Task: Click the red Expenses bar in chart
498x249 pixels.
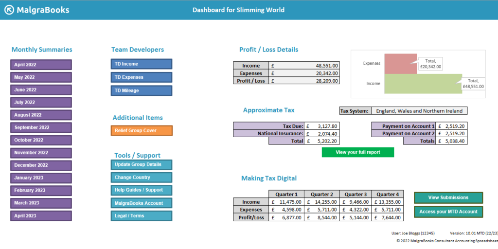Action: (x=401, y=64)
